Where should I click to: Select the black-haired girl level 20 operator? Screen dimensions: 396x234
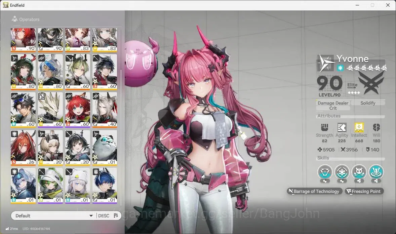tap(78, 148)
